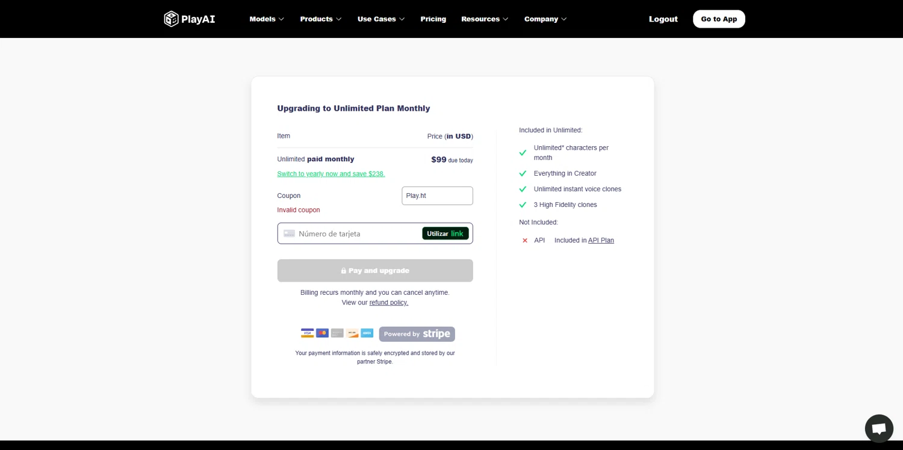Image resolution: width=903 pixels, height=450 pixels.
Task: Click Billing recurs monthly notice text
Action: 375,292
